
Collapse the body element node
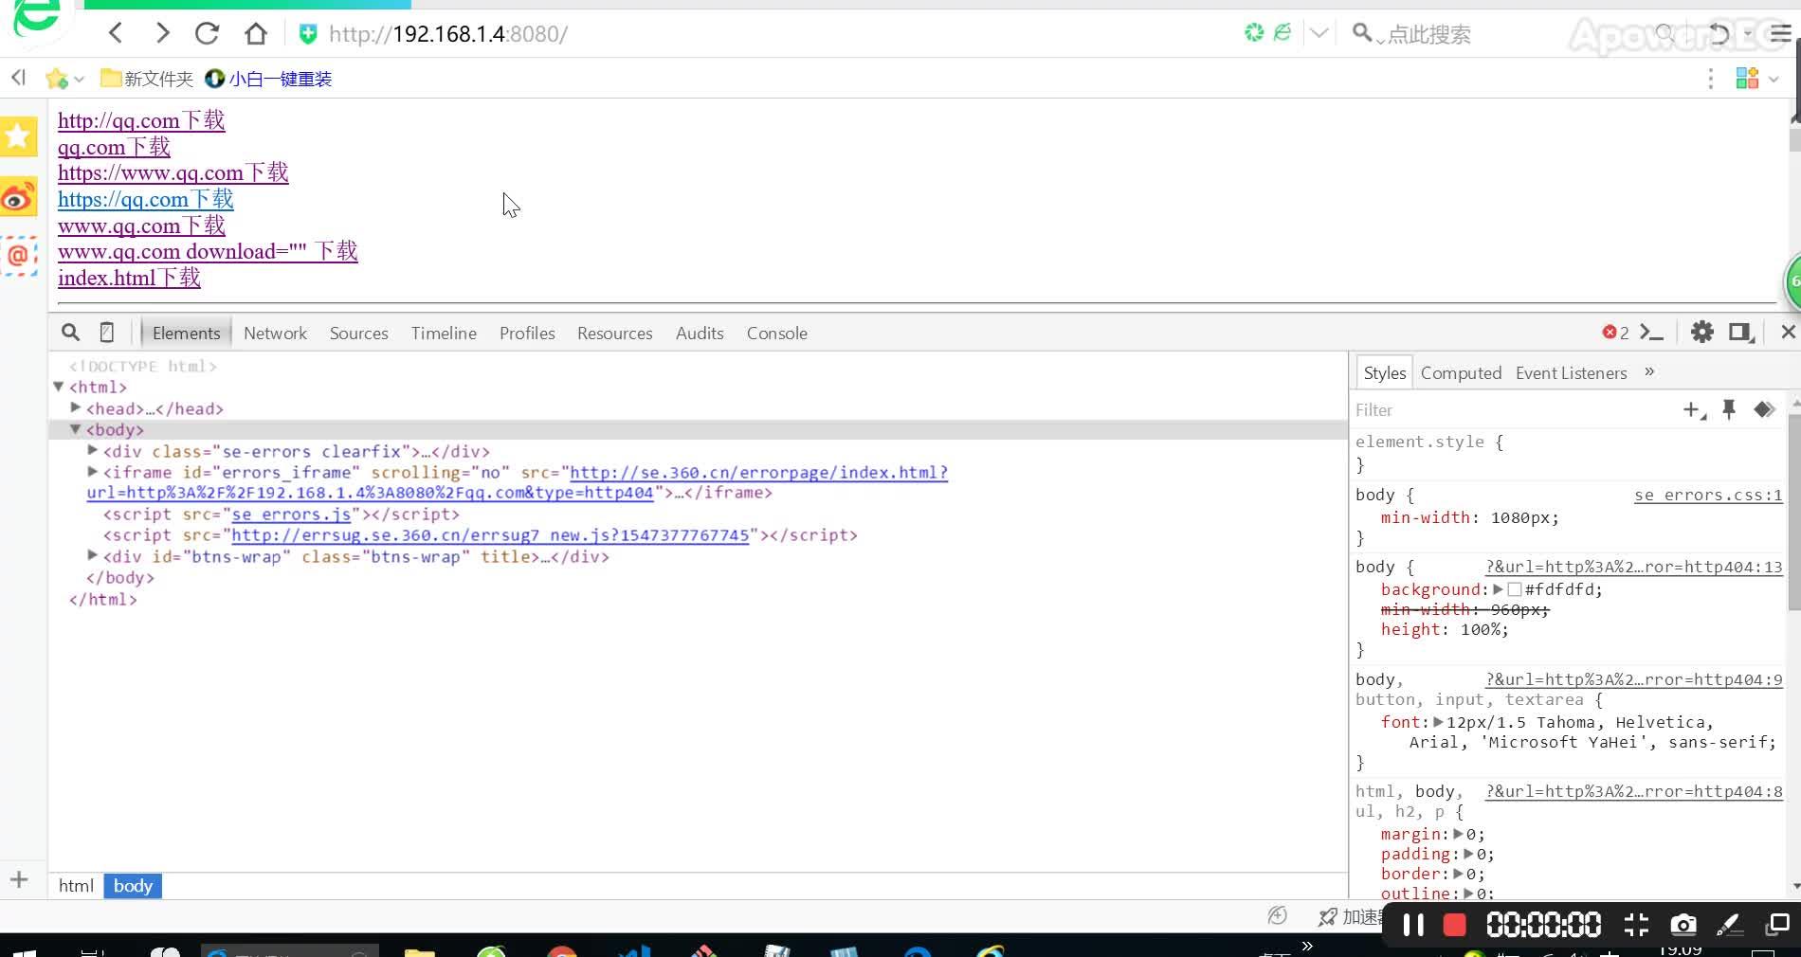[x=76, y=429]
